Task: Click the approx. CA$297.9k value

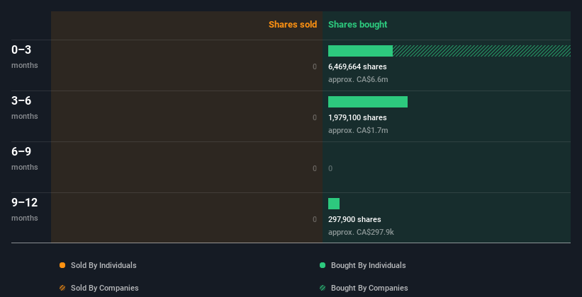Action: (x=361, y=232)
